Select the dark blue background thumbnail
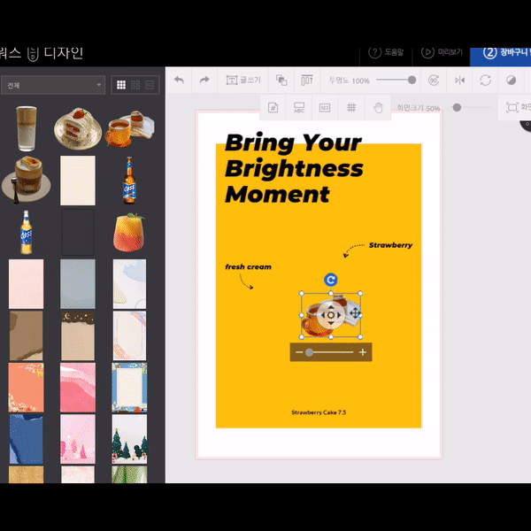The height and width of the screenshot is (531, 531). (x=26, y=439)
